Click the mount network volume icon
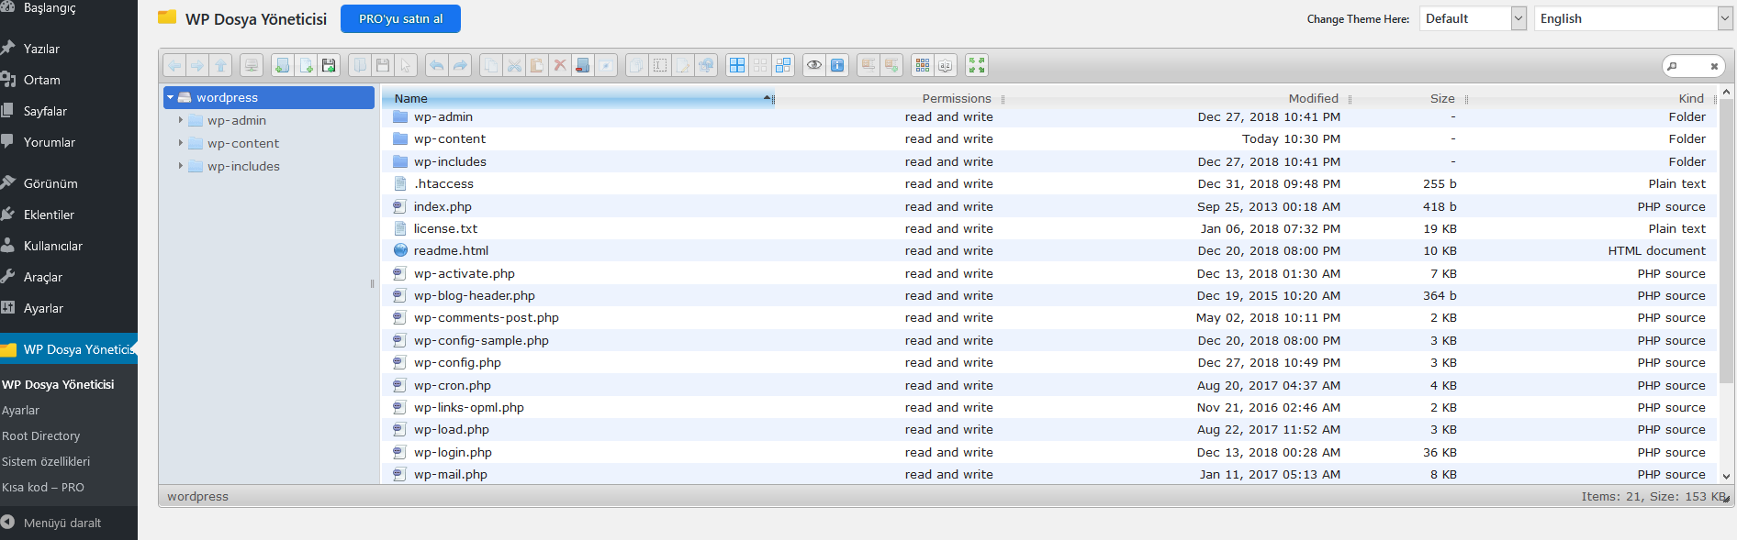The image size is (1737, 540). pyautogui.click(x=252, y=65)
